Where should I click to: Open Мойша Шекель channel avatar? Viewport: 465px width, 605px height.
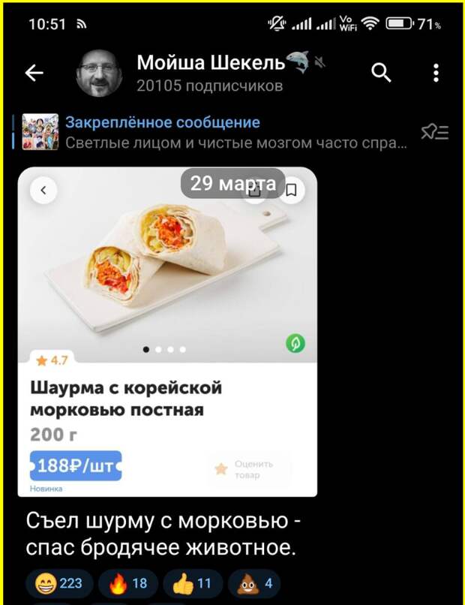point(100,73)
